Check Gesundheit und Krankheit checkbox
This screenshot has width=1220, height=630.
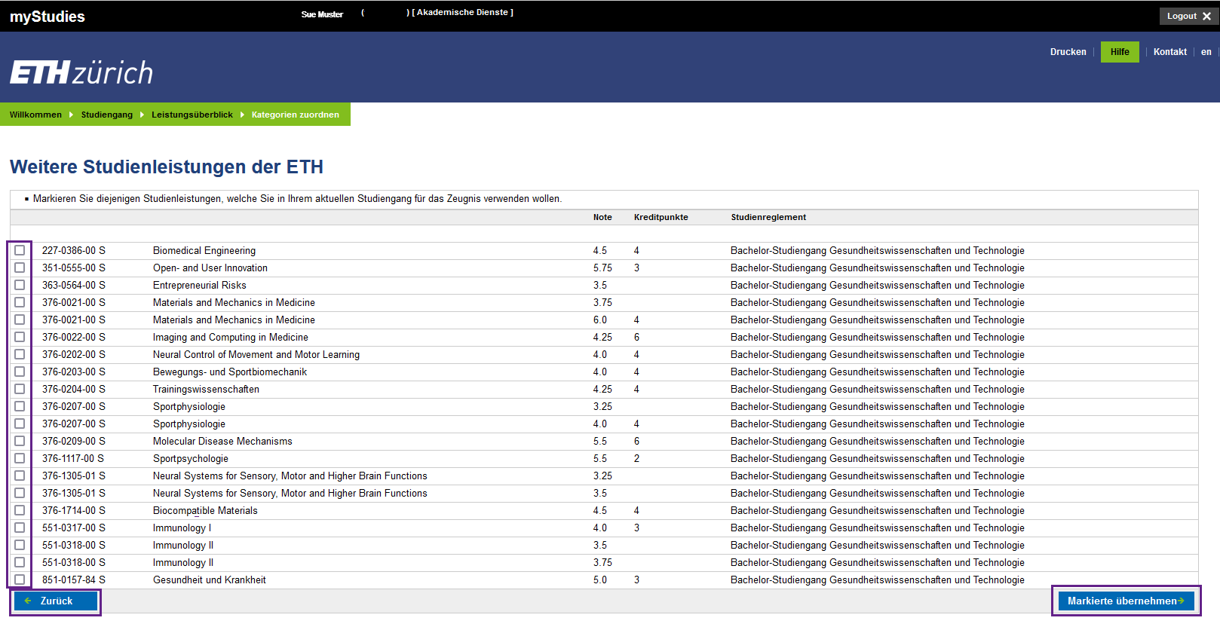click(x=20, y=580)
